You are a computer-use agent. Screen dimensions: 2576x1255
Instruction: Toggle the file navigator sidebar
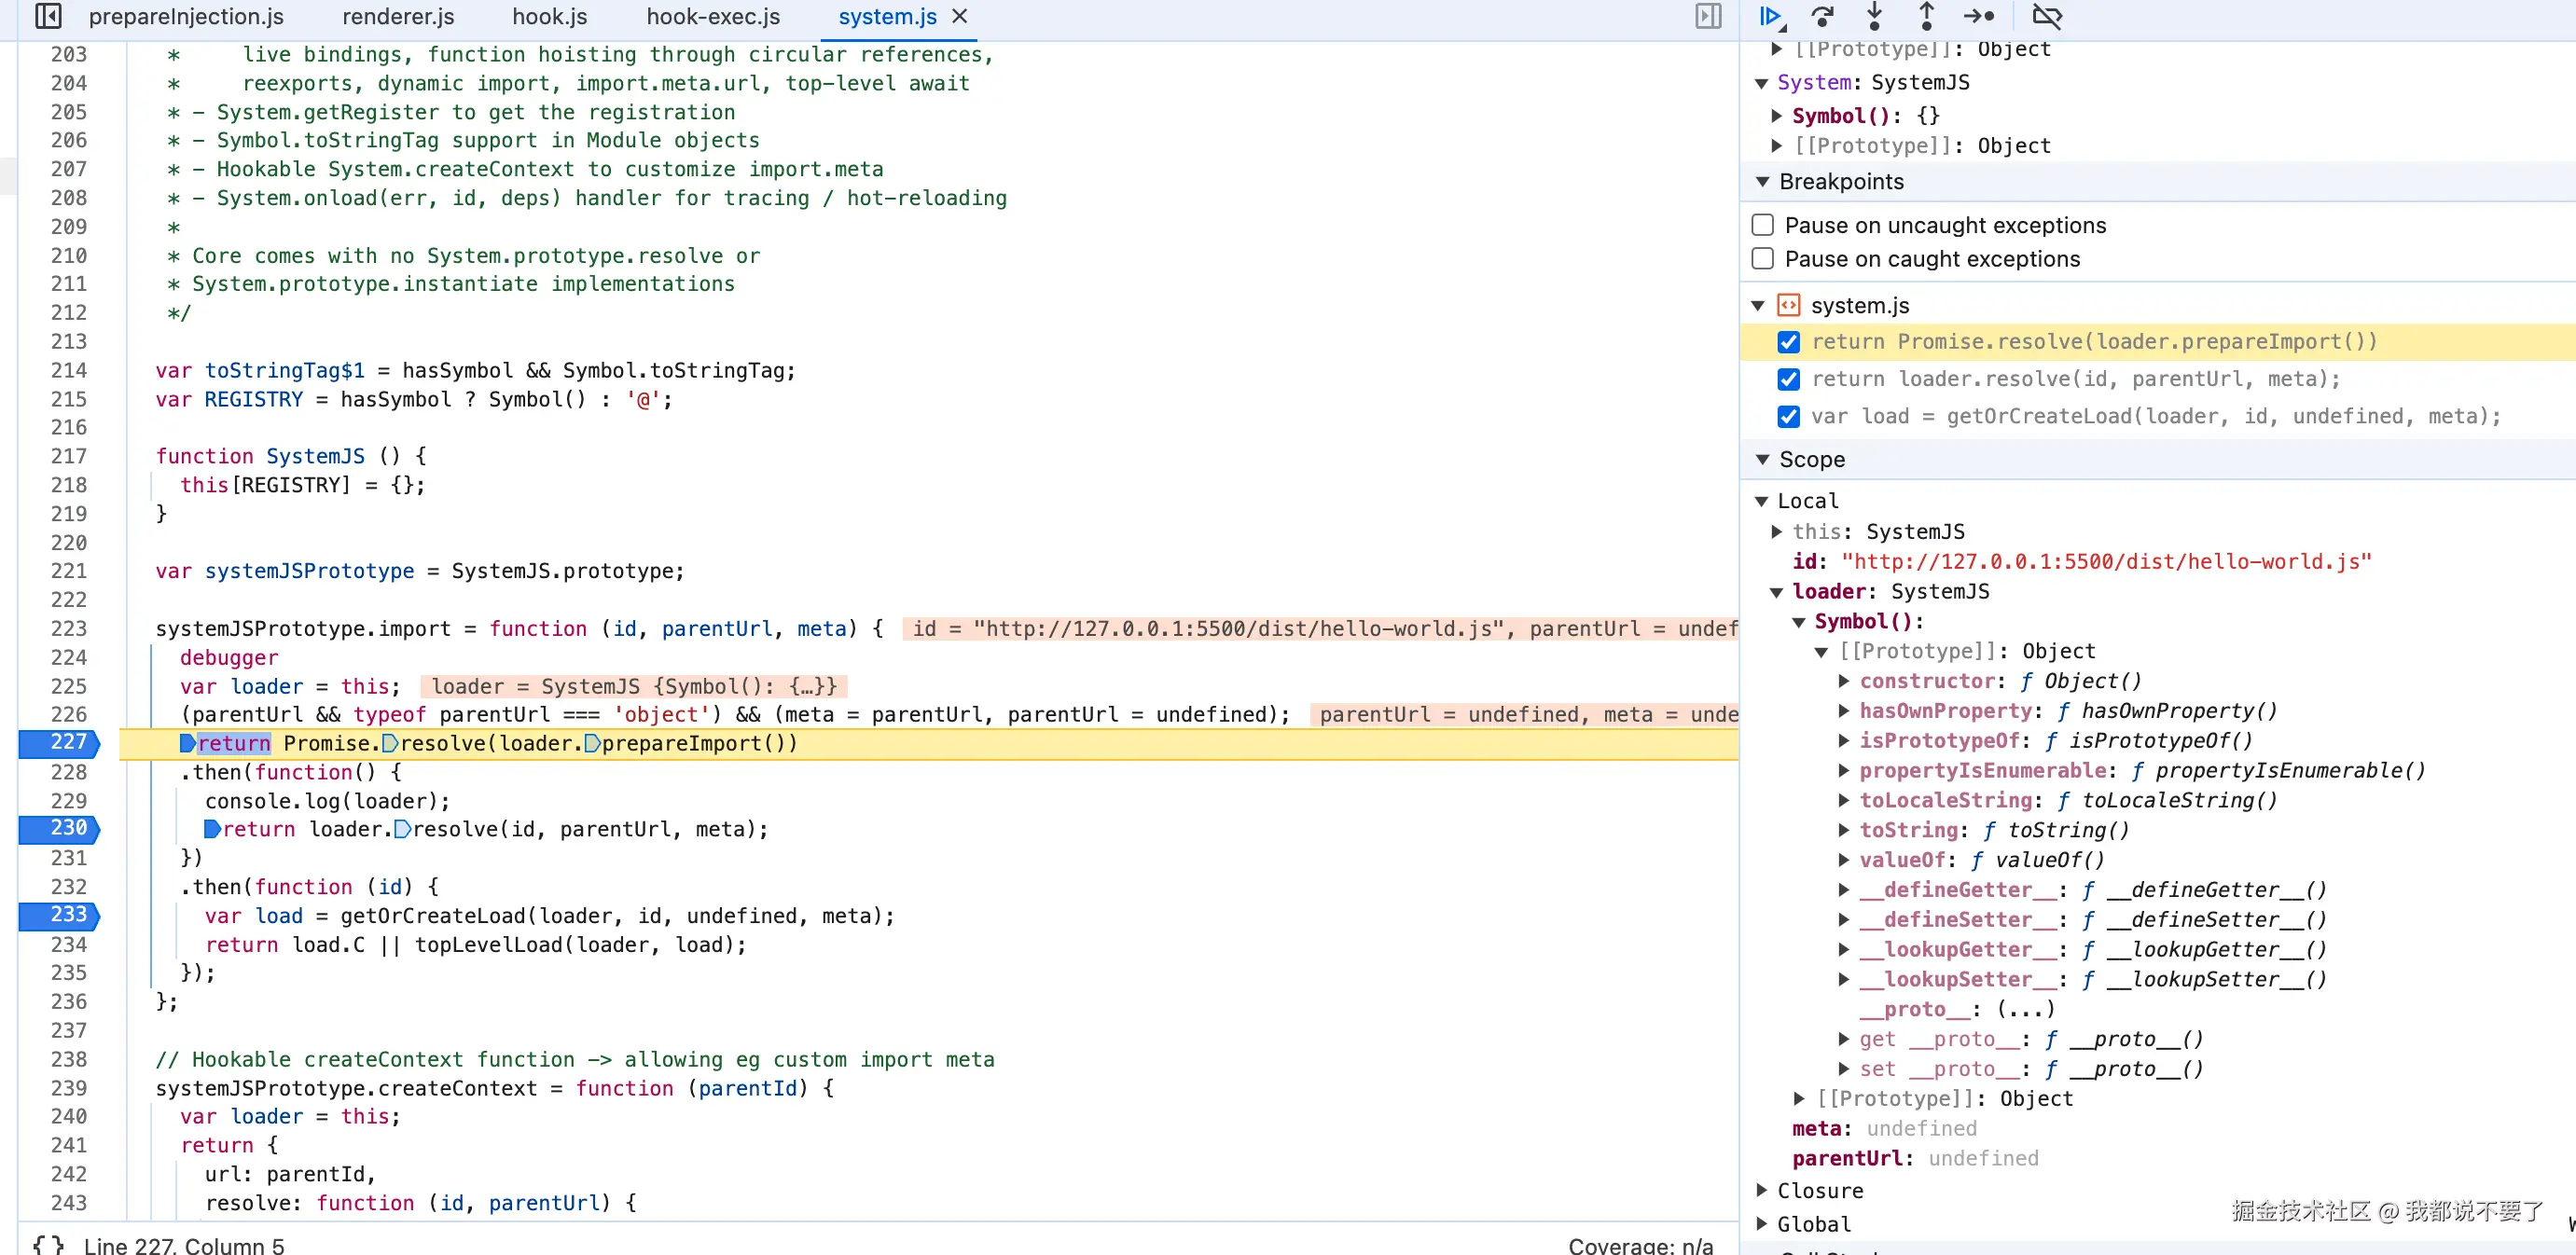click(x=48, y=16)
